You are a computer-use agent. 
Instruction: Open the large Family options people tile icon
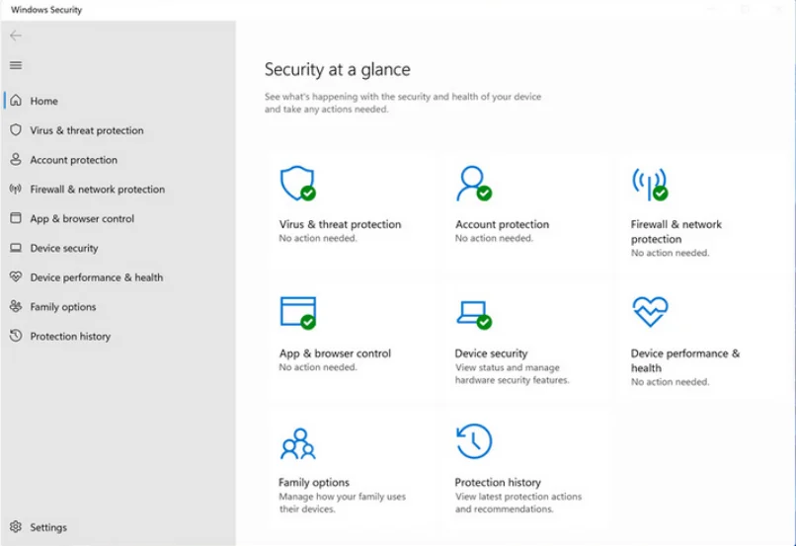(x=298, y=443)
